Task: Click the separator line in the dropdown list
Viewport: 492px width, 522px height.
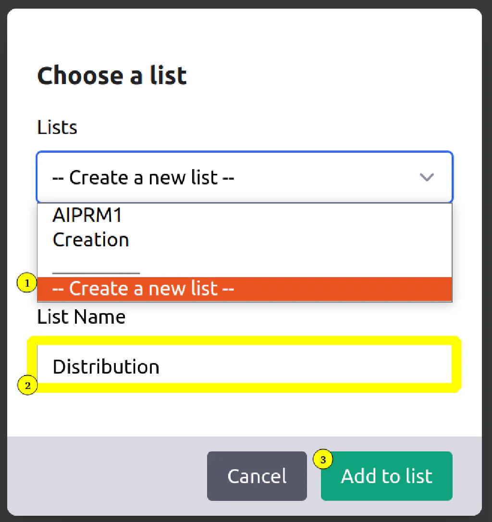Action: tap(96, 273)
